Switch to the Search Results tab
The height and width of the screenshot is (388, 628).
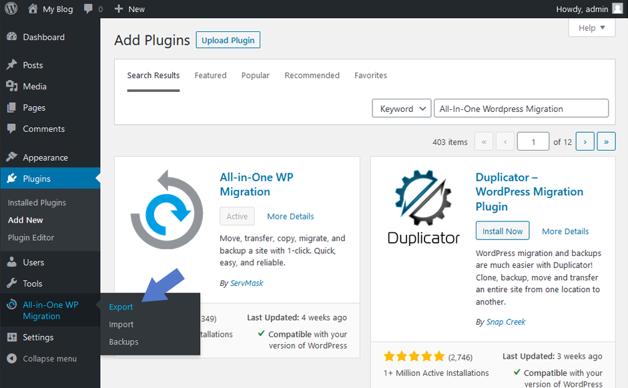click(153, 75)
